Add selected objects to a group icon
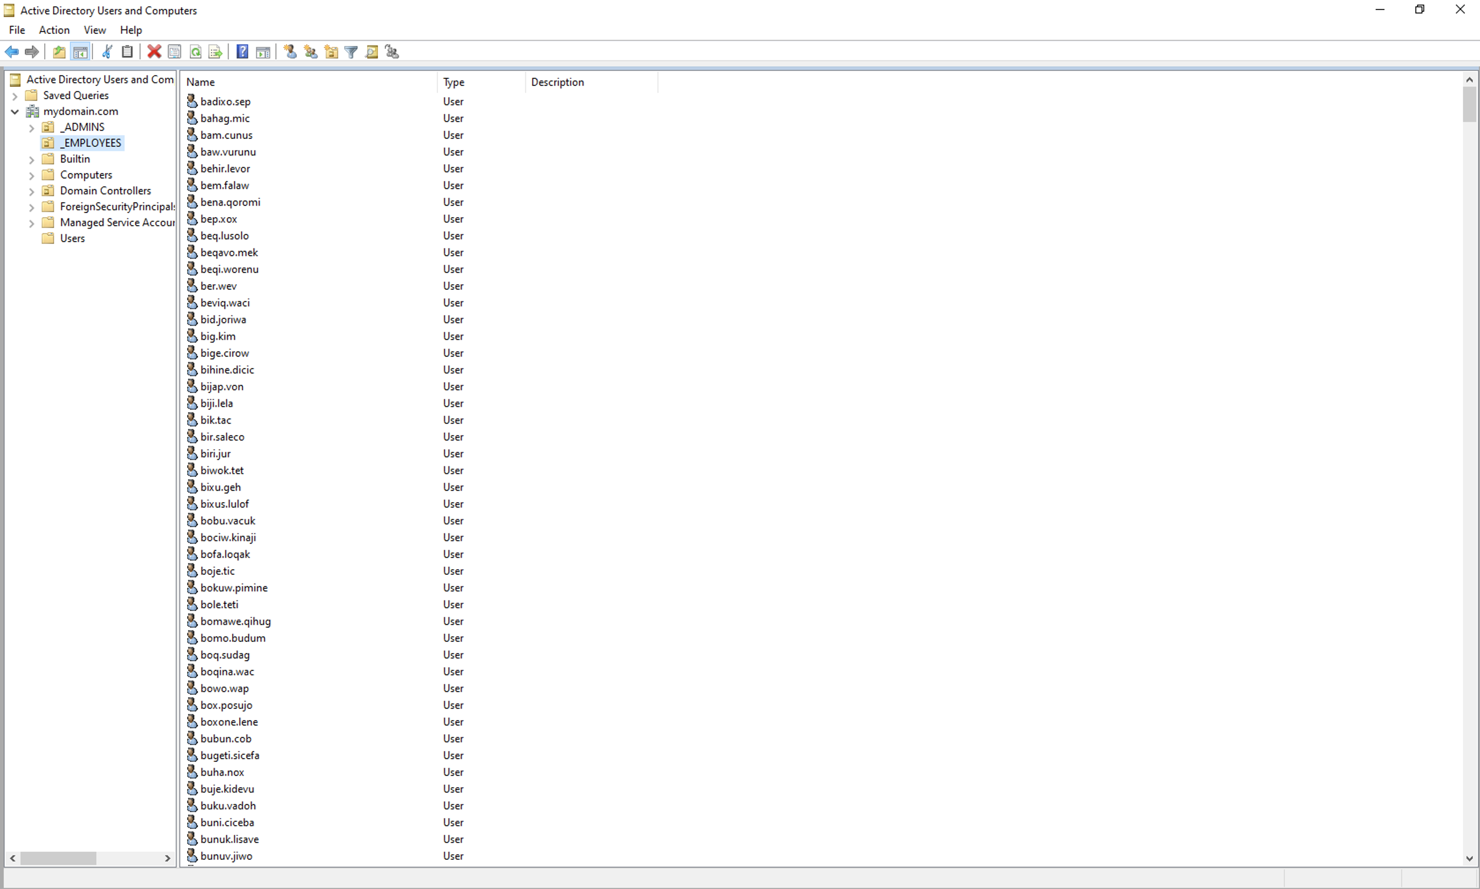 [392, 52]
